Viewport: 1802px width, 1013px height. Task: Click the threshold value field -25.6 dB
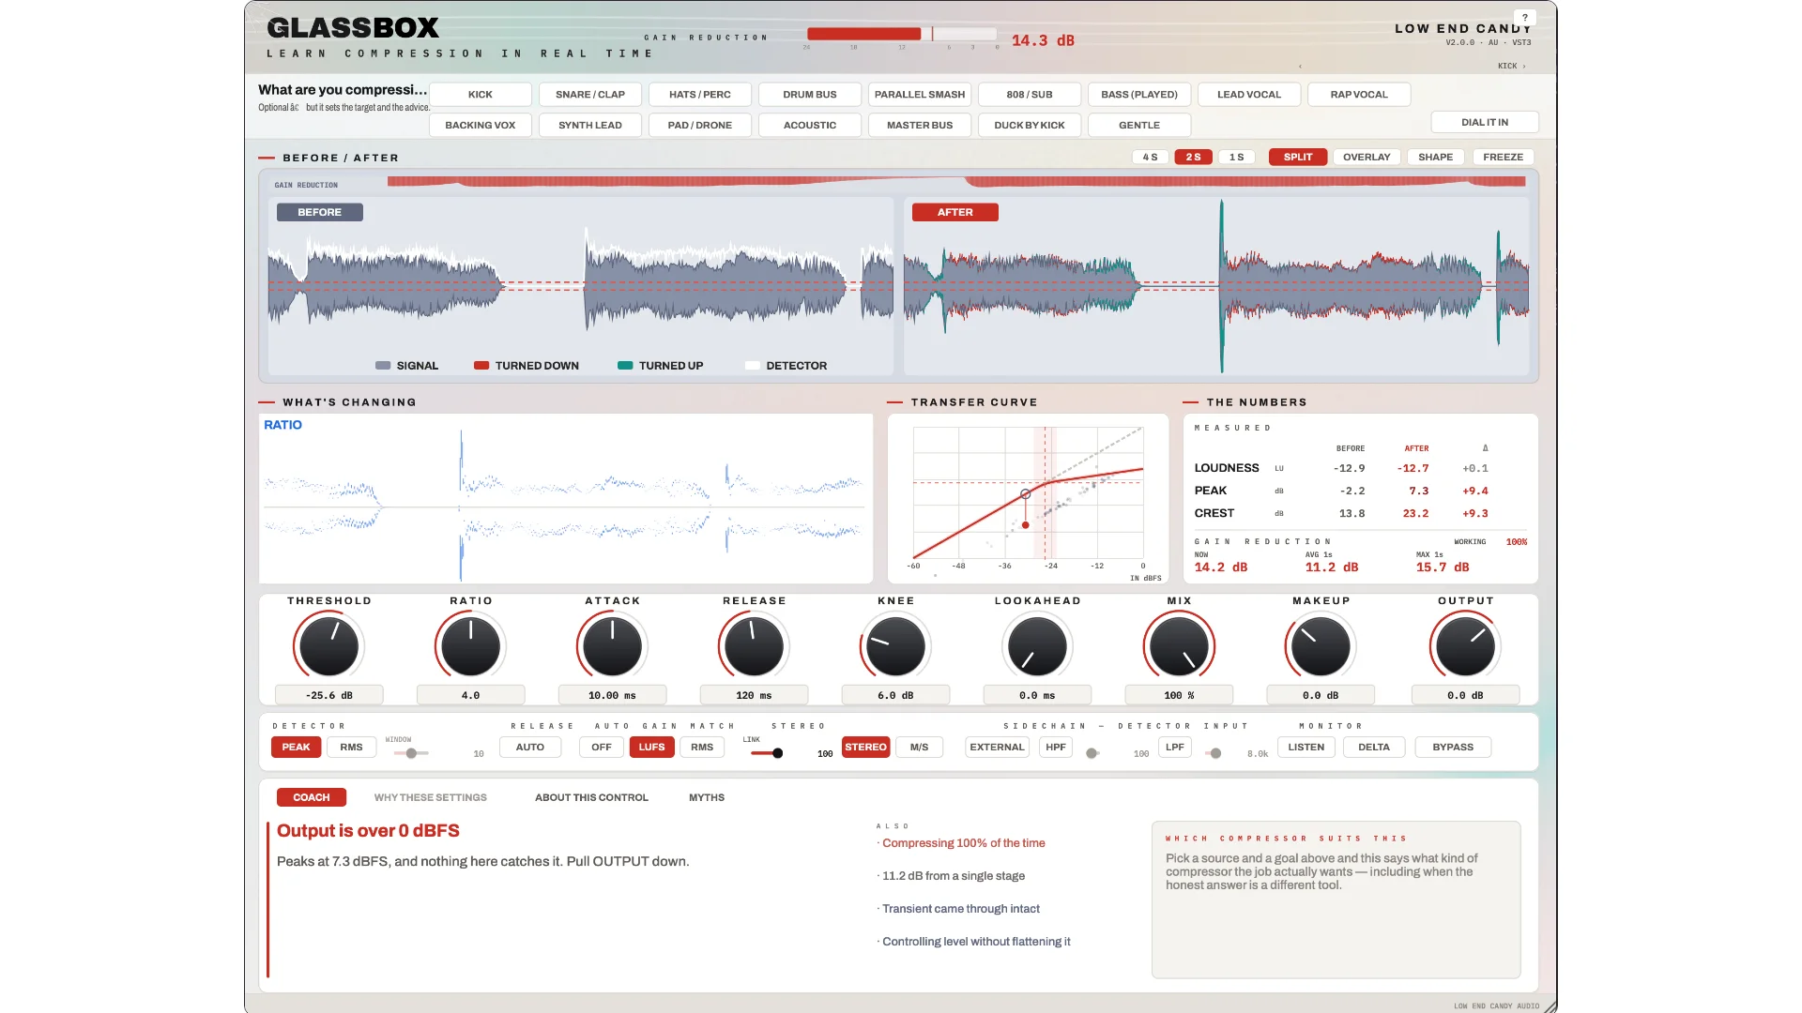[x=329, y=696]
